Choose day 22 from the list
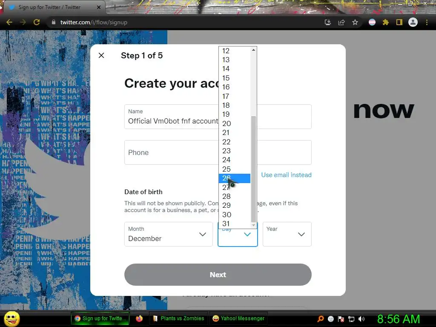The image size is (436, 327). click(235, 142)
